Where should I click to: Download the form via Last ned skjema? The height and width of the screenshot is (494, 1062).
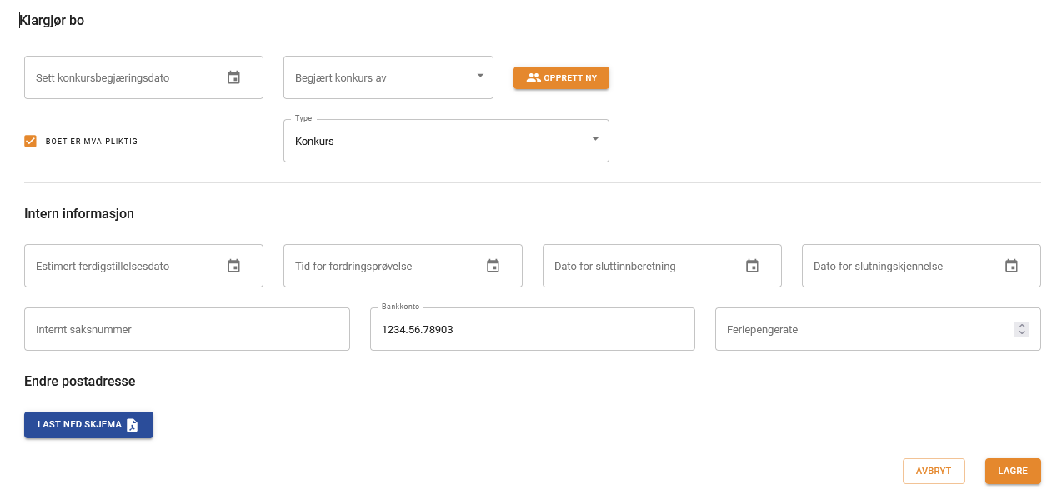80,425
